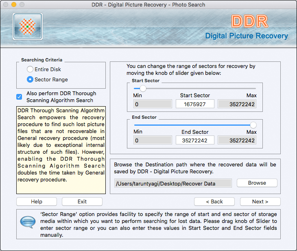Click the yellow minimize window button

14,4
